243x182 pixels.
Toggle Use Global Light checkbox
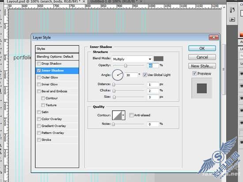click(x=145, y=75)
